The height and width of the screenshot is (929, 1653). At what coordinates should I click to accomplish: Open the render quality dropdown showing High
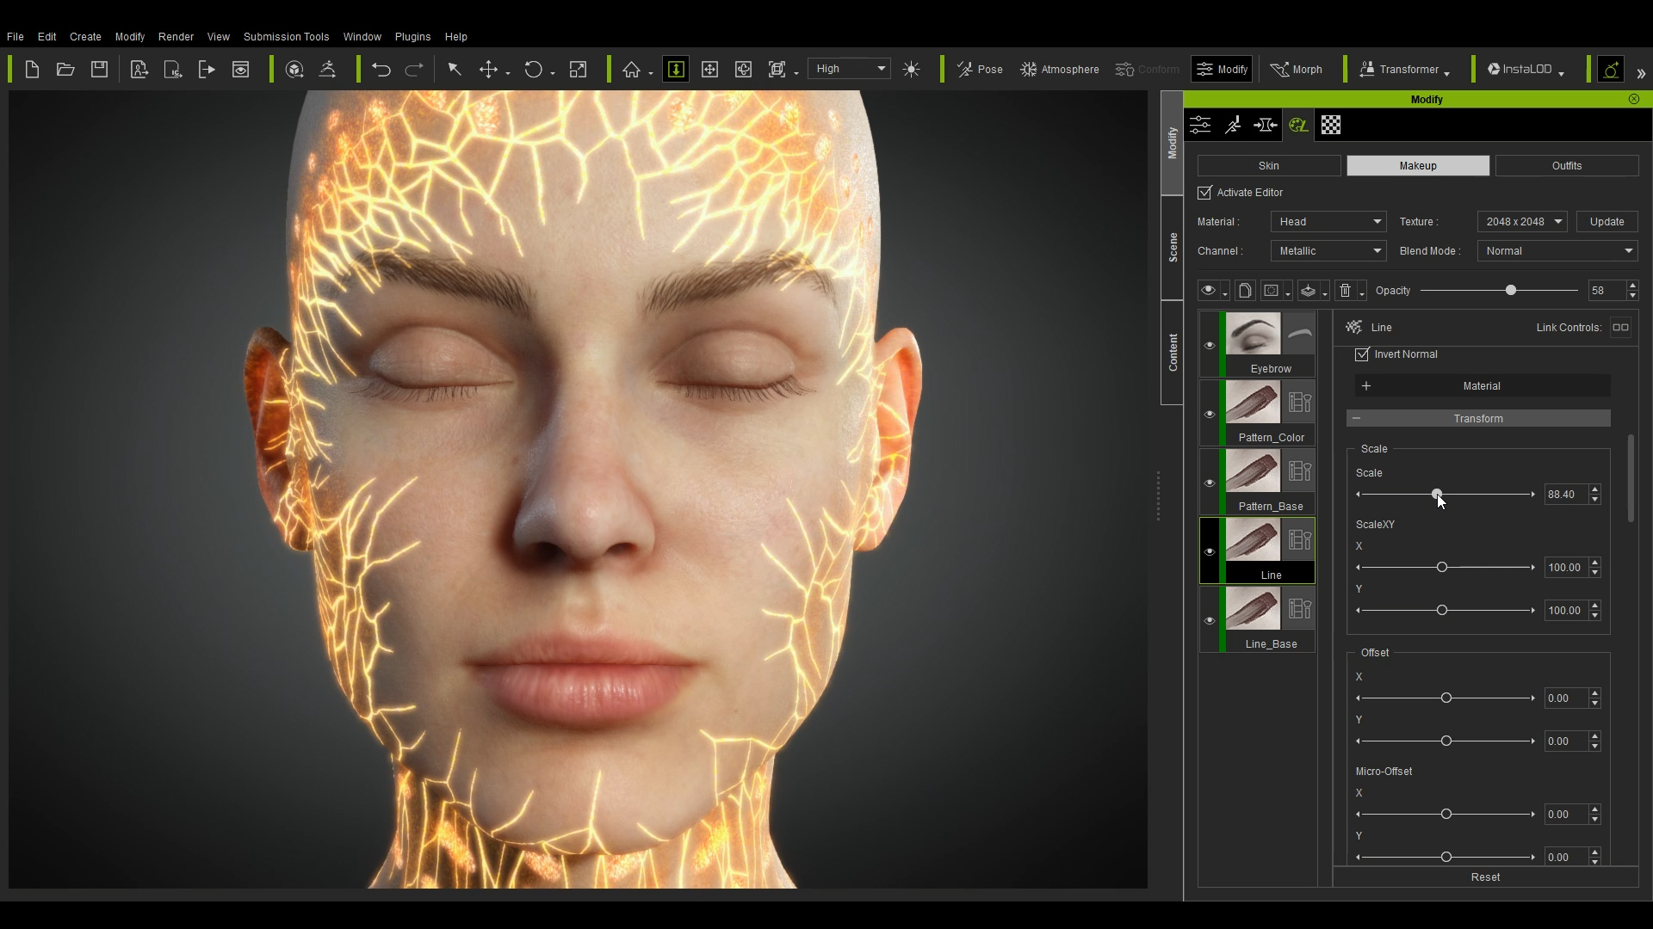[850, 69]
